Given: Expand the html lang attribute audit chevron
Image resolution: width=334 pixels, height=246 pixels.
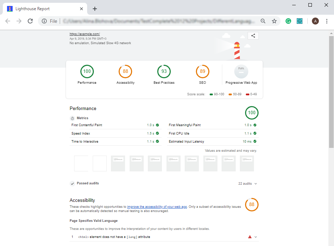Looking at the screenshot, I should click(x=256, y=237).
